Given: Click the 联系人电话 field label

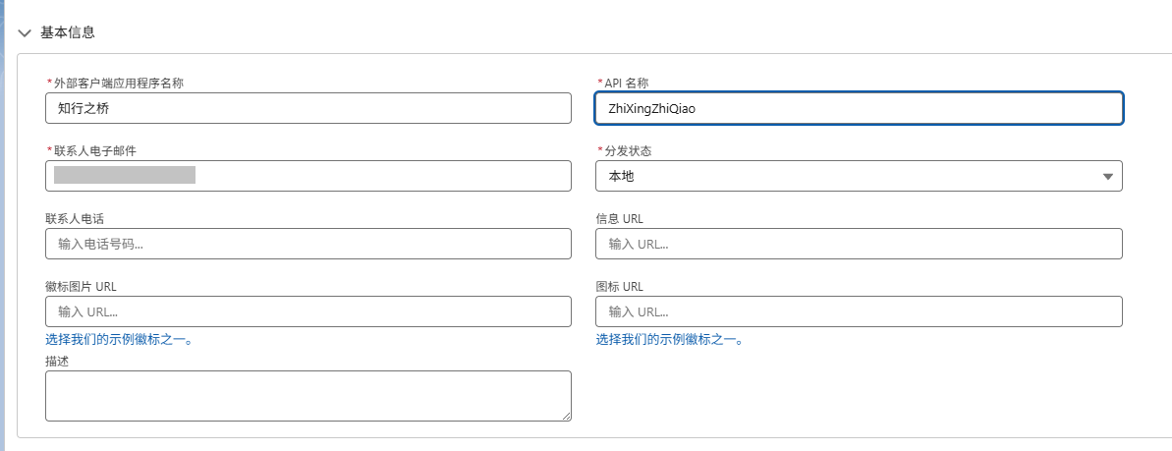Looking at the screenshot, I should click(75, 218).
